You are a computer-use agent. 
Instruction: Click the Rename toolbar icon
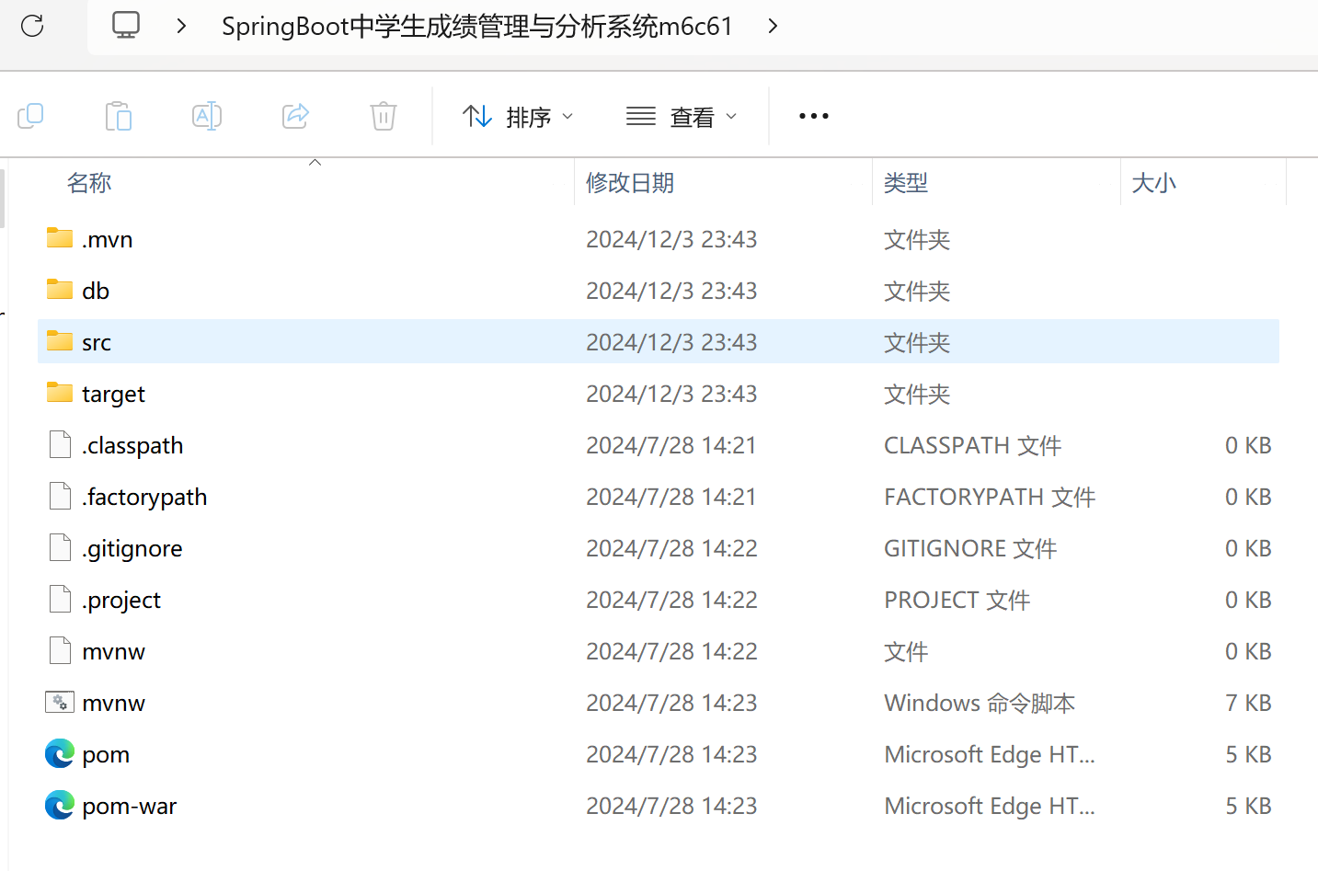pyautogui.click(x=207, y=116)
